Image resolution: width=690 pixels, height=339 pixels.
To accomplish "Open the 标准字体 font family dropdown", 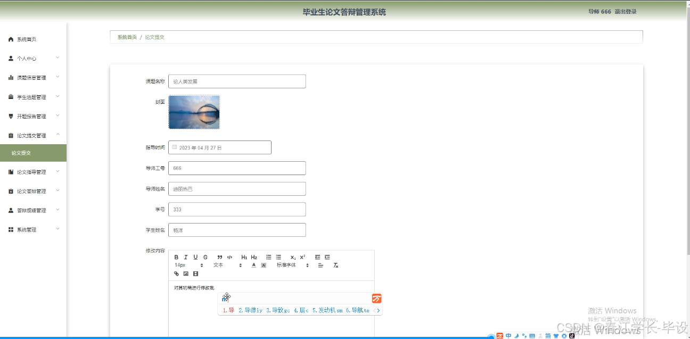I will coord(287,264).
